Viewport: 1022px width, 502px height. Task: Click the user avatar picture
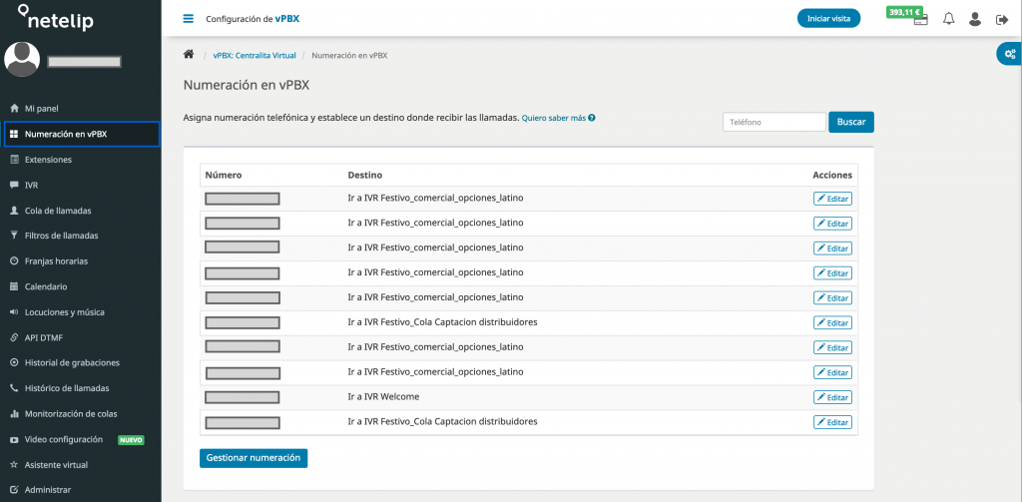point(22,60)
